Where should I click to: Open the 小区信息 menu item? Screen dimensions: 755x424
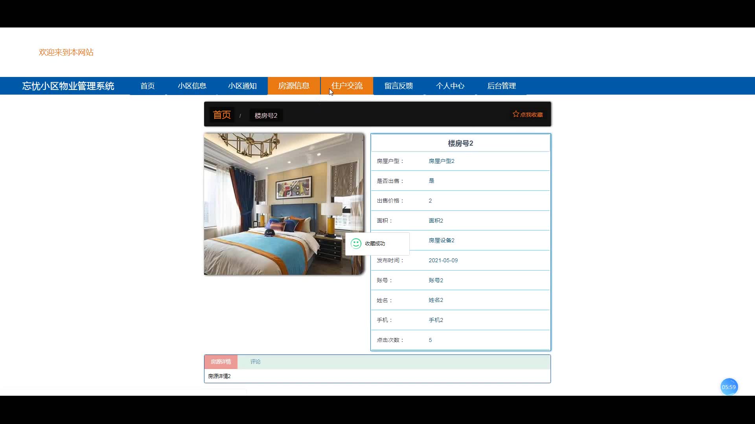pos(192,86)
